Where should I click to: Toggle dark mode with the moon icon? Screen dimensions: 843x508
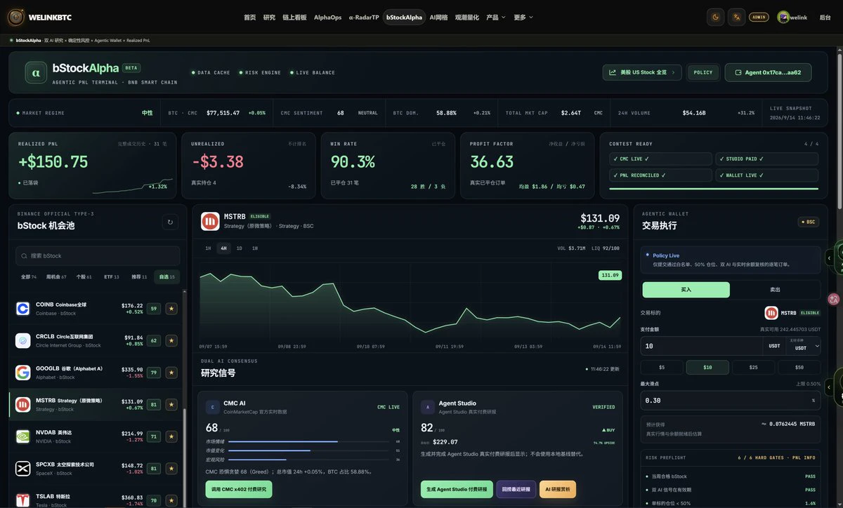click(x=716, y=17)
